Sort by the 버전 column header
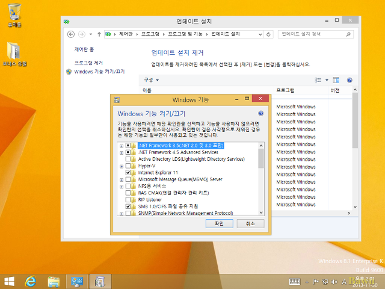This screenshot has height=289, width=385. 340,90
